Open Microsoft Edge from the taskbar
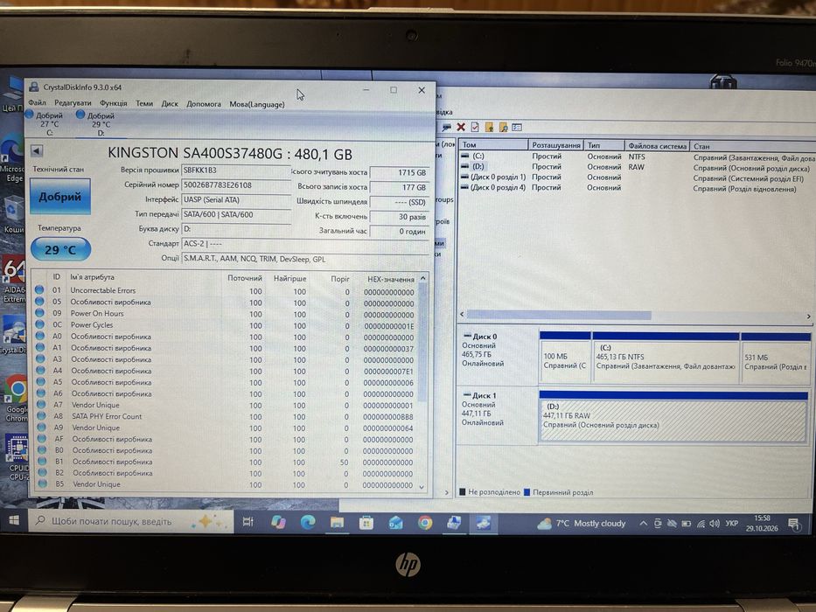The image size is (816, 612). 308,522
